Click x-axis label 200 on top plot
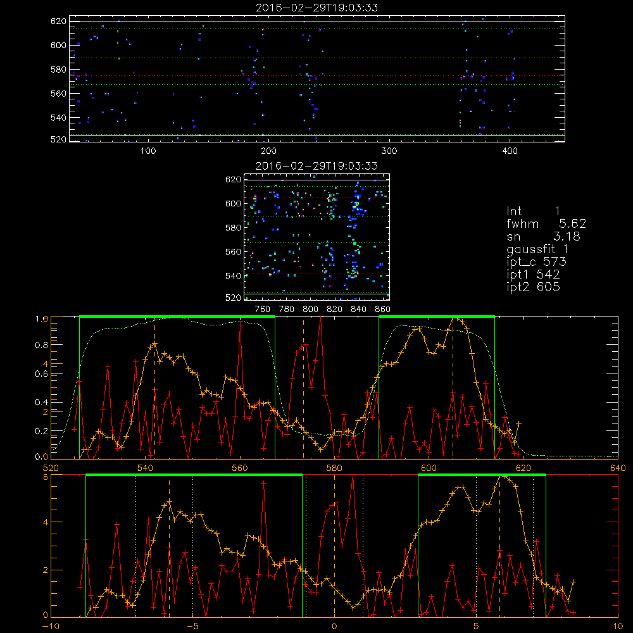Viewport: 633px width, 633px height. point(268,151)
